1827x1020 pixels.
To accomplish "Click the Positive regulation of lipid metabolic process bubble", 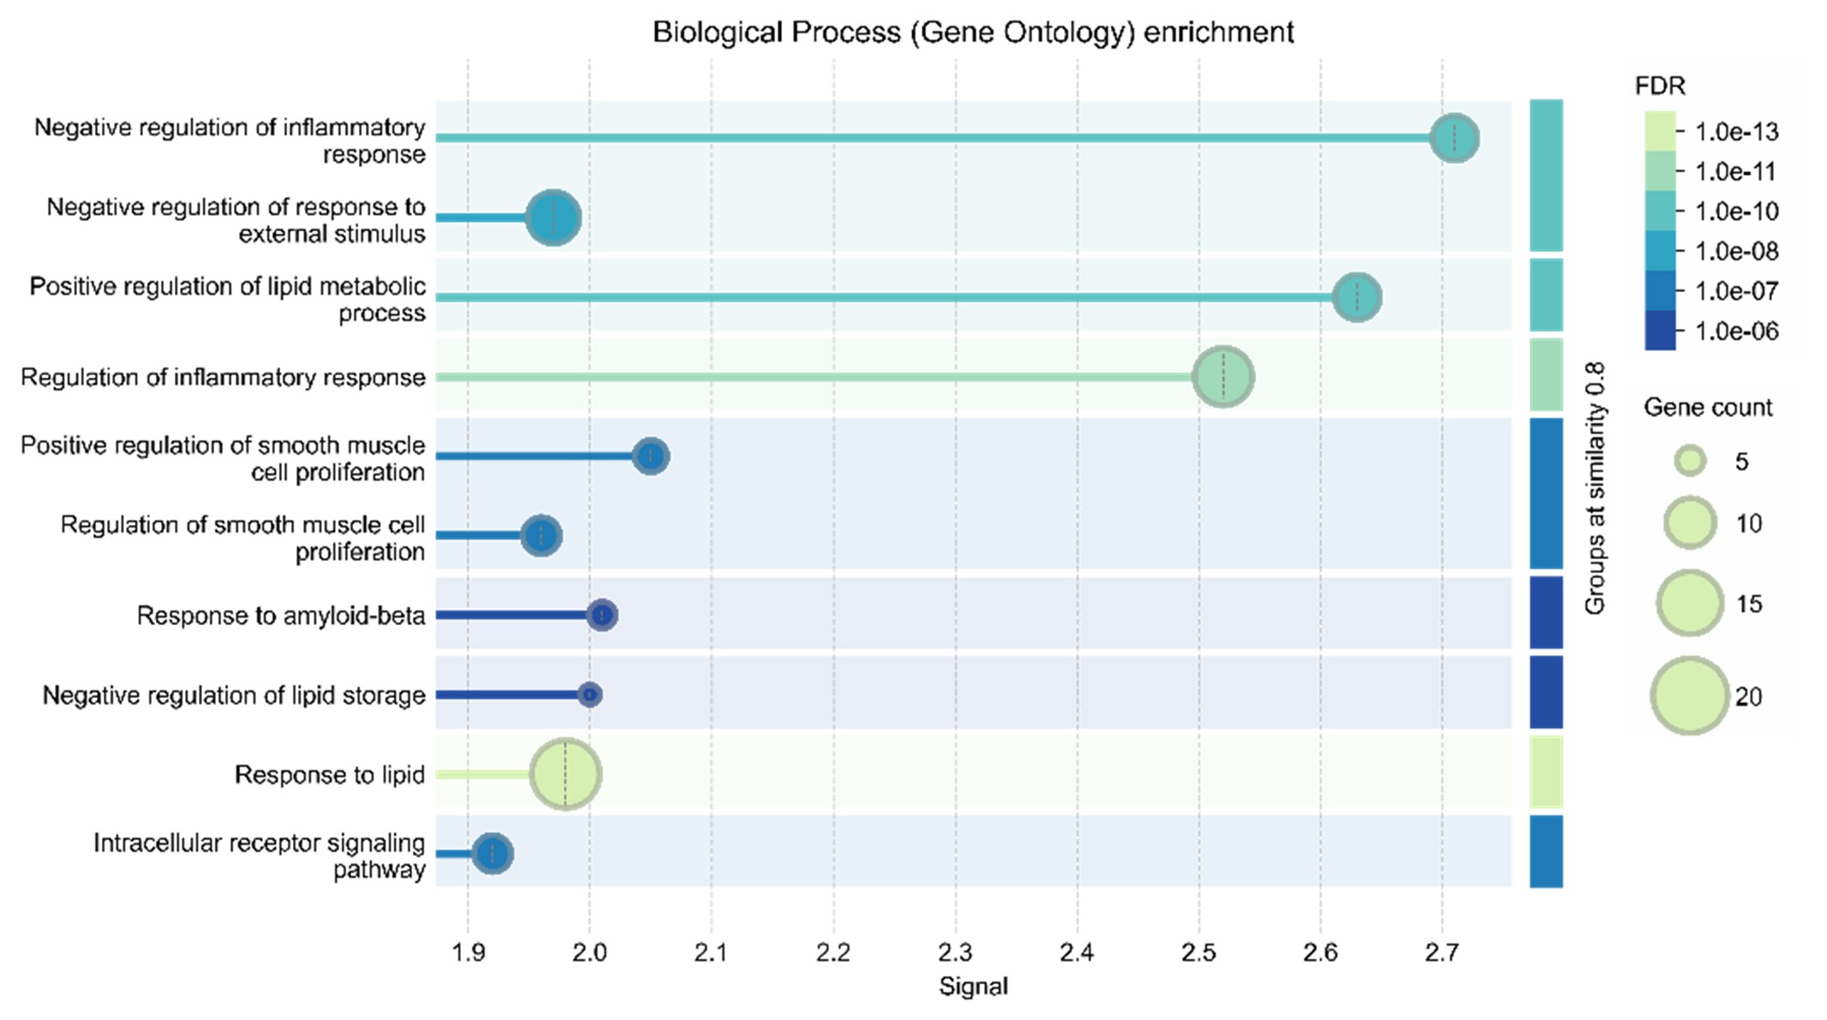I will coord(1357,297).
